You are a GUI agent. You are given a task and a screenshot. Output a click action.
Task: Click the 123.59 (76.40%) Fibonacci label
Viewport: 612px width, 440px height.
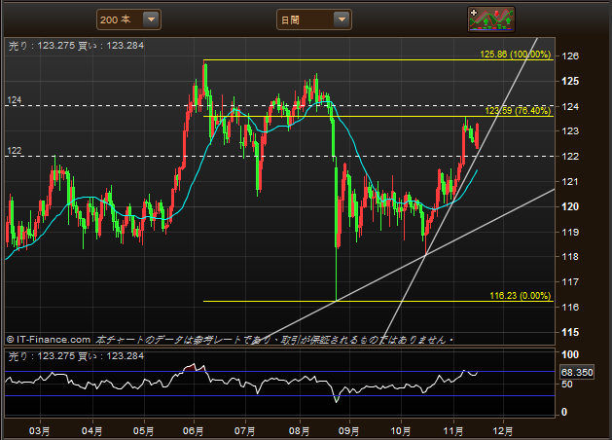[x=518, y=111]
